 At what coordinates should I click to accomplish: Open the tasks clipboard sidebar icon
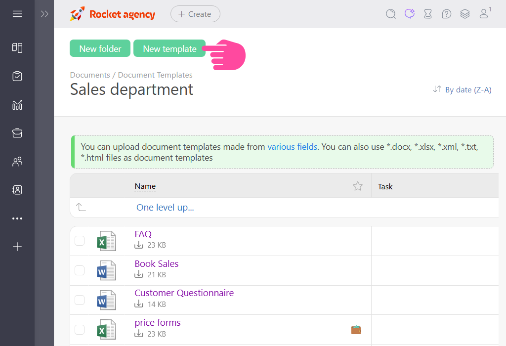17,76
